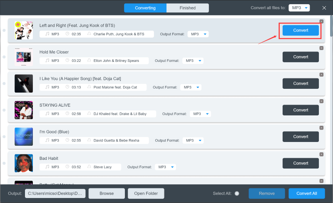Click the music note icon in STAYING ALIVE row

pyautogui.click(x=47, y=114)
